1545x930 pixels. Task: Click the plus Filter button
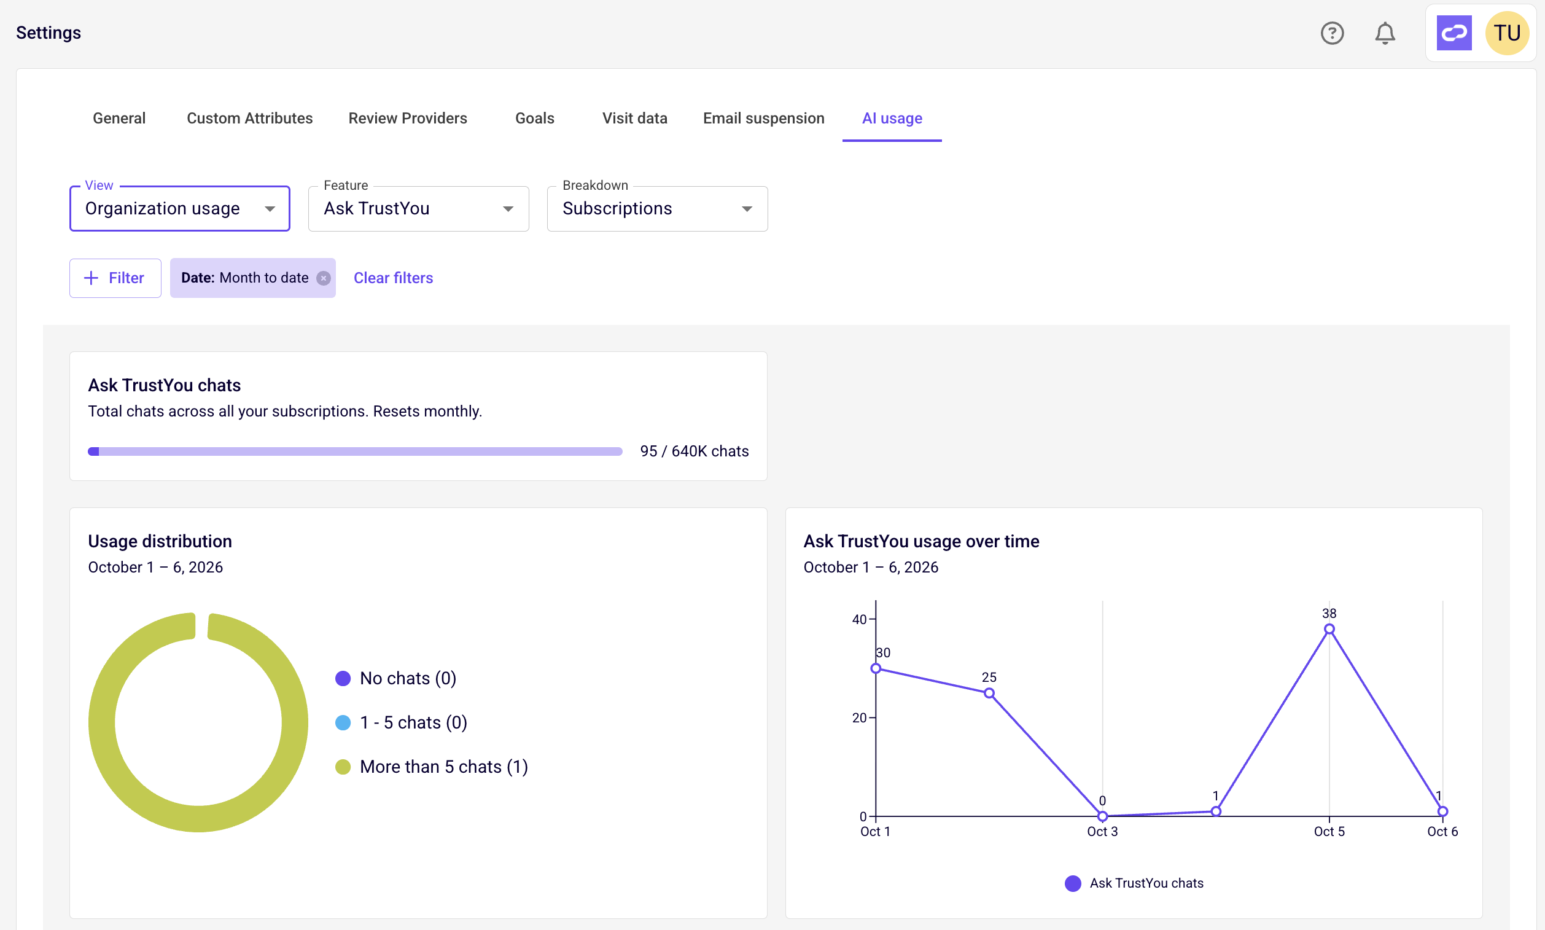coord(115,278)
